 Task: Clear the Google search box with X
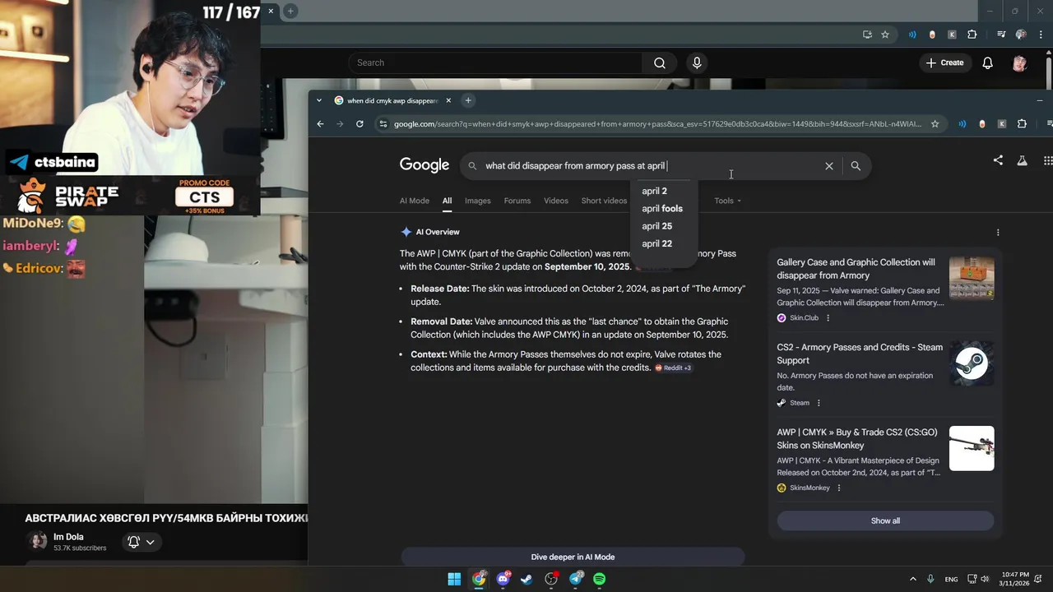(828, 166)
